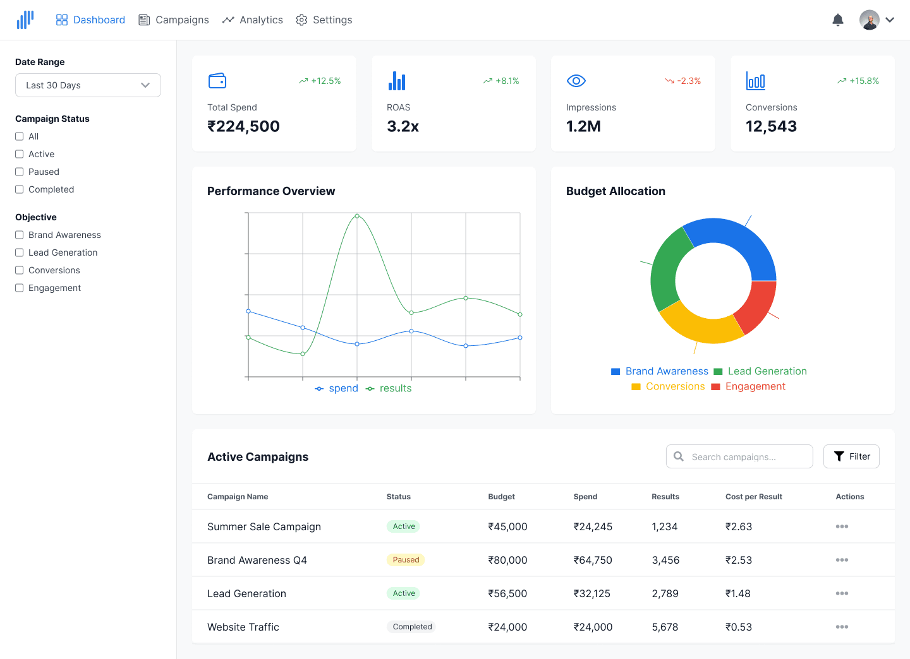Click the Impressions eye icon

(x=576, y=81)
